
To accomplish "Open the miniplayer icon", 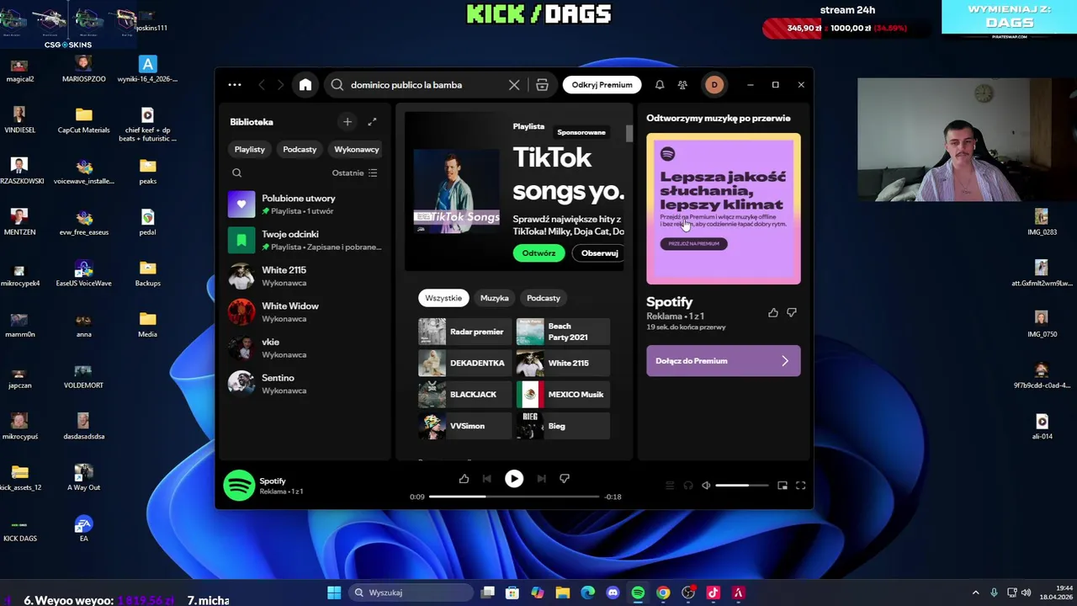I will point(783,486).
